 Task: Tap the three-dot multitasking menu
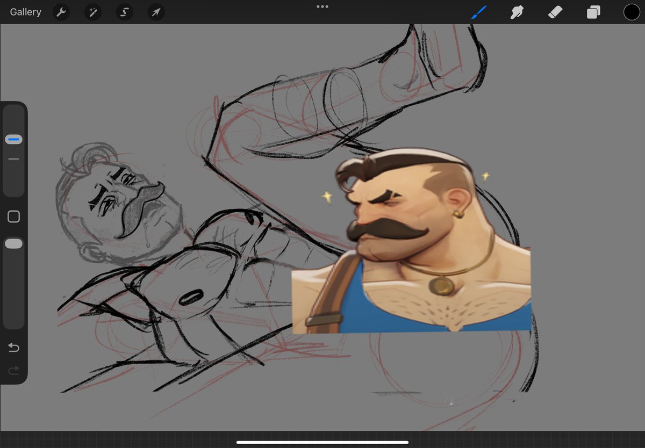tap(322, 6)
